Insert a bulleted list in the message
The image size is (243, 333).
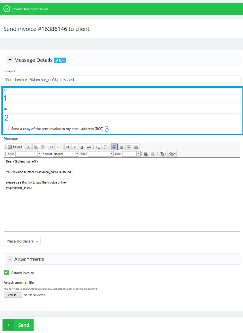[105, 147]
